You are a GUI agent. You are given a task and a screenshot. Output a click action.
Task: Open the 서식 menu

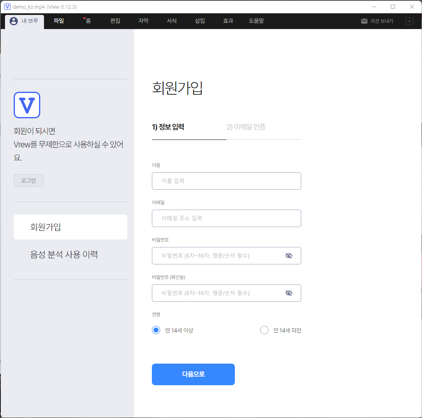coord(171,21)
